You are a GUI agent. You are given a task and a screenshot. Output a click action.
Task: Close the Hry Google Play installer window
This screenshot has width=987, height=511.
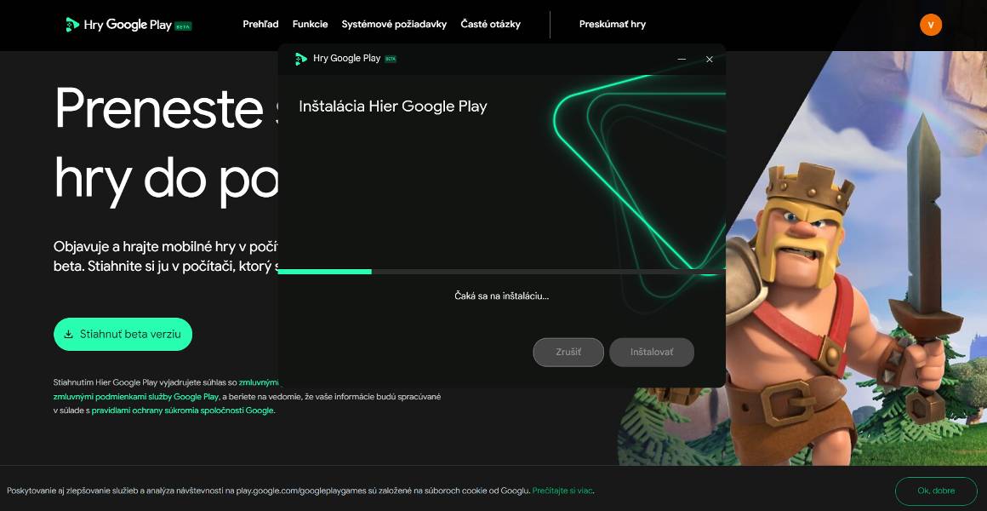[x=710, y=60]
